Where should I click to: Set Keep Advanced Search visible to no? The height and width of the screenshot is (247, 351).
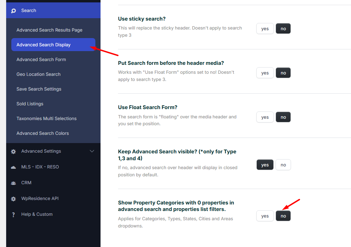(x=283, y=165)
